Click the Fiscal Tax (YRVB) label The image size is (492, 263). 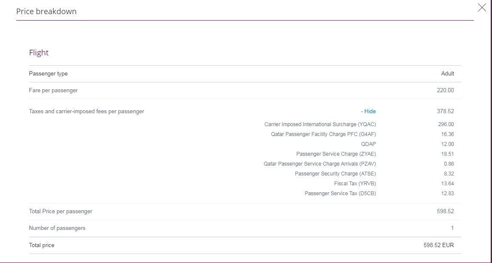click(355, 183)
